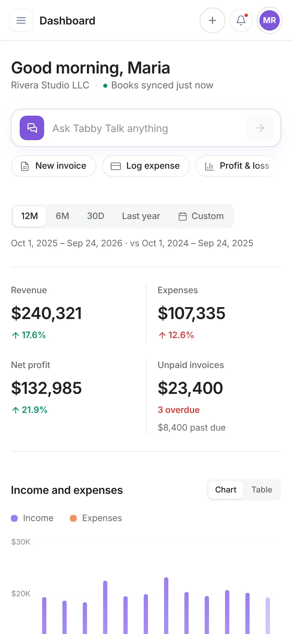Click the Rivera Studio LLC name
This screenshot has height=634, width=292.
tap(50, 85)
